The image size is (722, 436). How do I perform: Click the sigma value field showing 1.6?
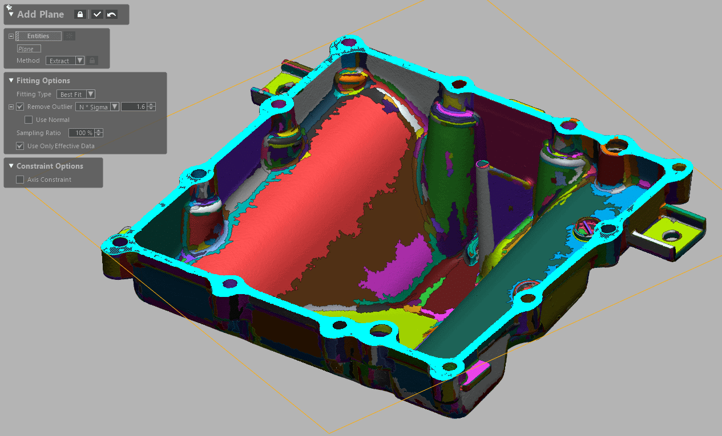(x=134, y=107)
